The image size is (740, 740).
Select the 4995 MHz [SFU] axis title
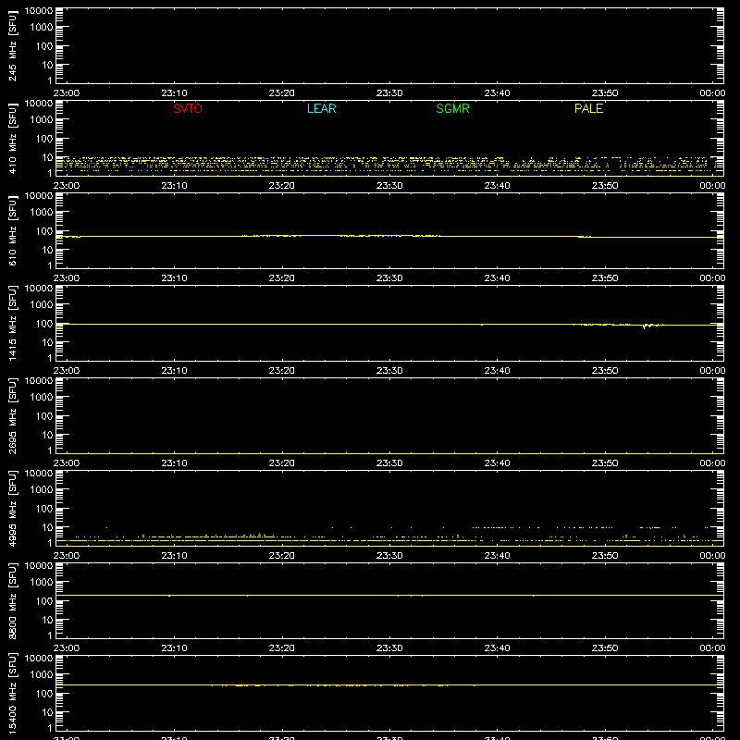pyautogui.click(x=13, y=508)
